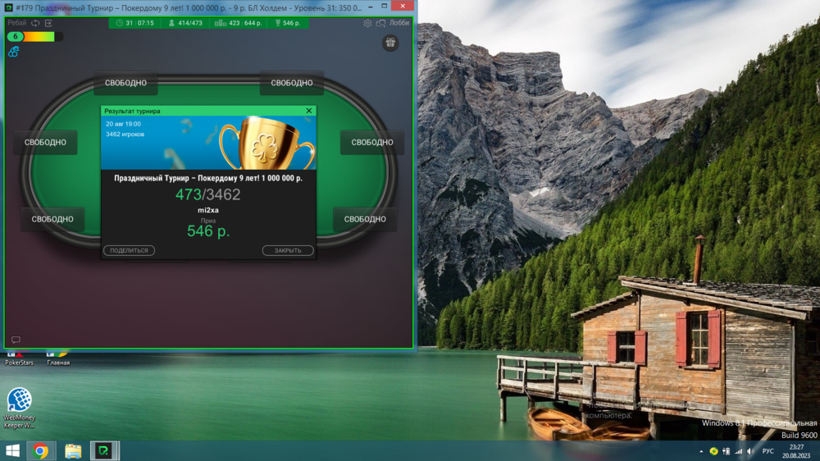This screenshot has width=820, height=461.
Task: Click the trophy prize 546 р. indicator
Action: pyautogui.click(x=287, y=23)
